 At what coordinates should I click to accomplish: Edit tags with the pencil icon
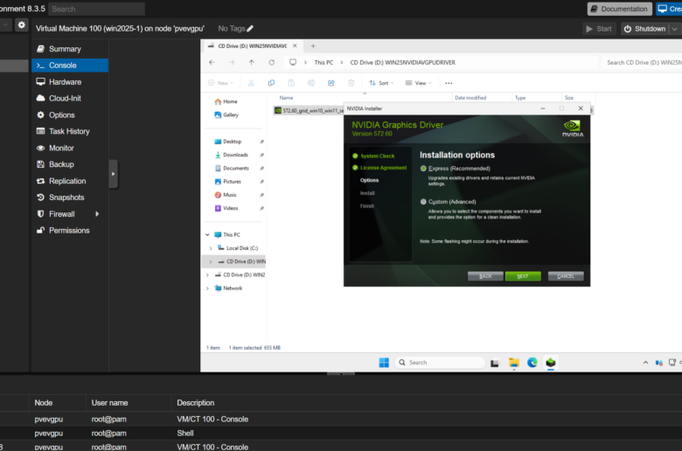(x=250, y=29)
